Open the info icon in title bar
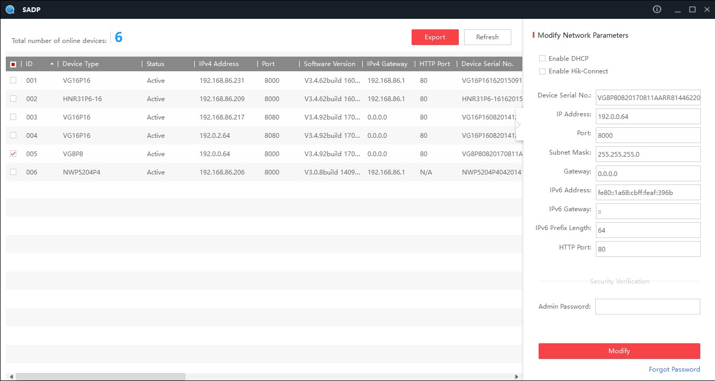715x381 pixels. click(x=657, y=9)
